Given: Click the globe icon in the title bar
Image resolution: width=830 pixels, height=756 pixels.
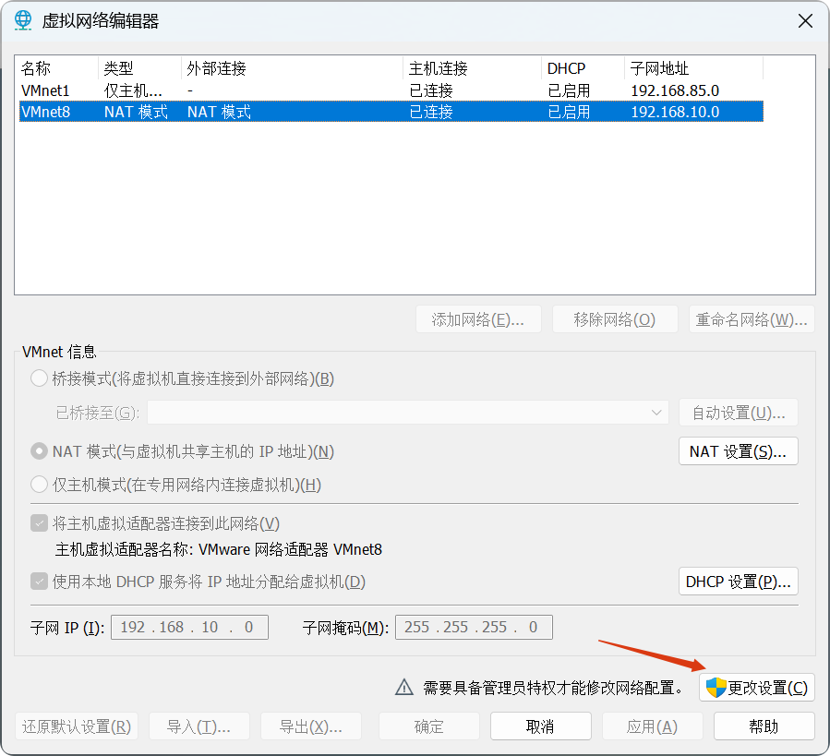Looking at the screenshot, I should click(23, 20).
